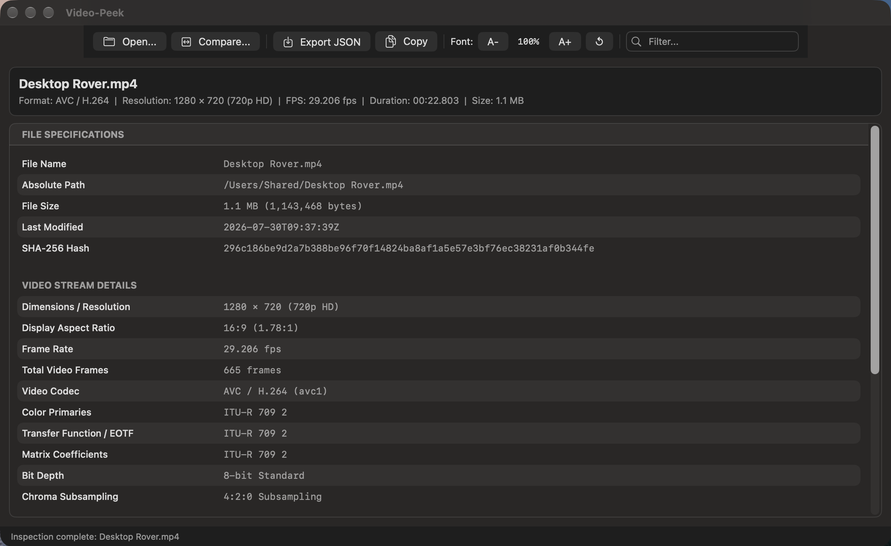Click the 100% font size value
891x546 pixels.
[x=528, y=41]
